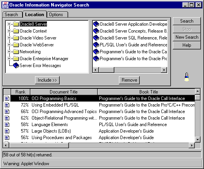The height and width of the screenshot is (169, 204).
Task: Expand the Oracle Context tree node
Action: pyautogui.click(x=9, y=31)
